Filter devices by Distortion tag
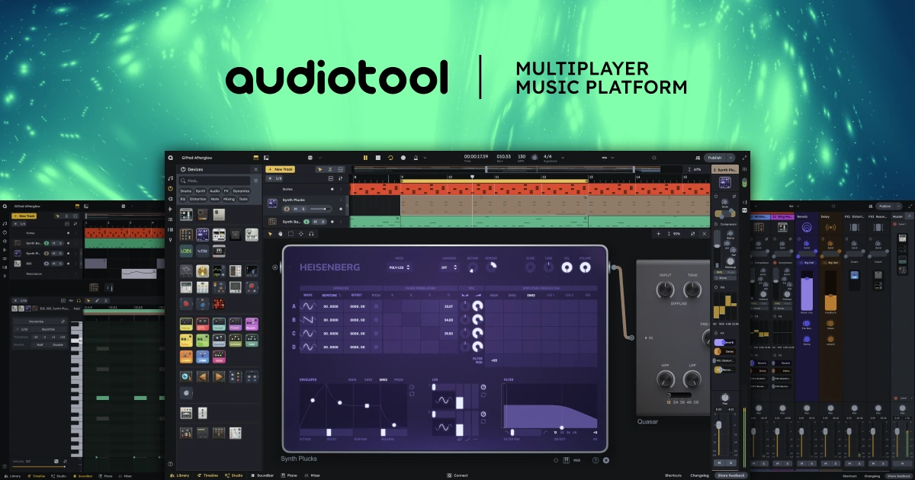The image size is (915, 480). (x=198, y=199)
